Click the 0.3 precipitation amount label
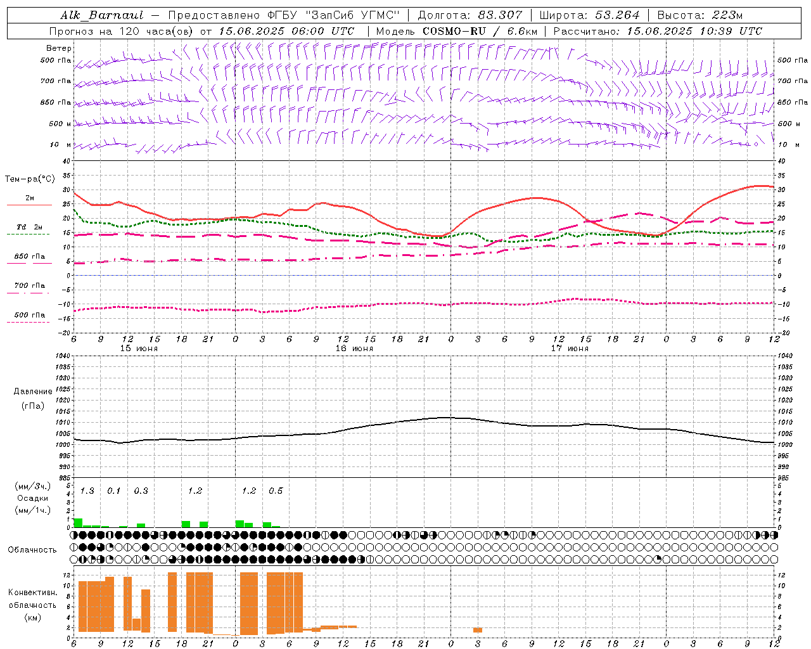This screenshot has width=811, height=649. coord(141,491)
